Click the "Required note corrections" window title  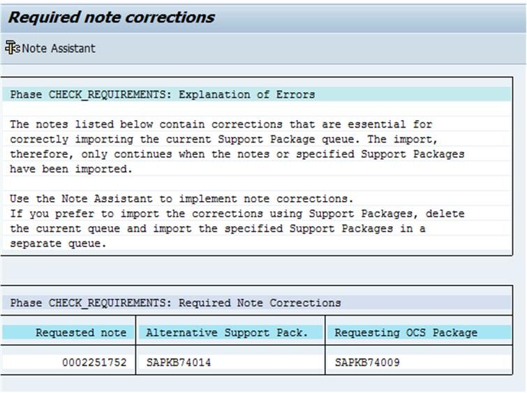coord(112,17)
